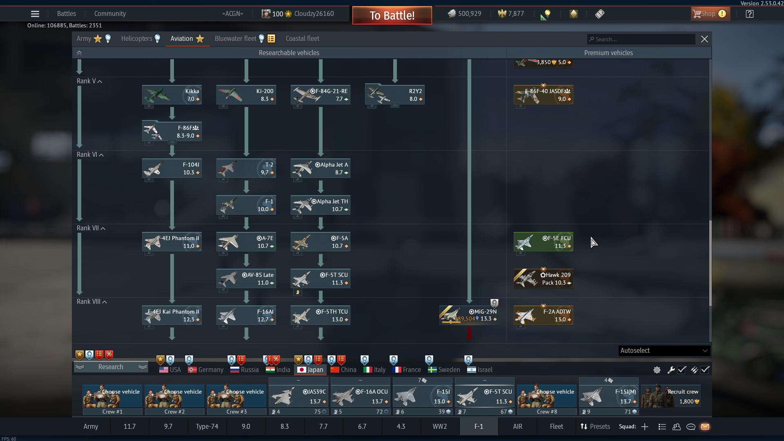Click the vehicle Search field
The height and width of the screenshot is (441, 784).
click(x=641, y=39)
